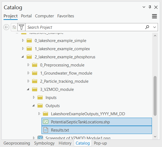Image resolution: width=162 pixels, height=147 pixels.
Task: Open the Pop-up pane tab
Action: pyautogui.click(x=100, y=143)
